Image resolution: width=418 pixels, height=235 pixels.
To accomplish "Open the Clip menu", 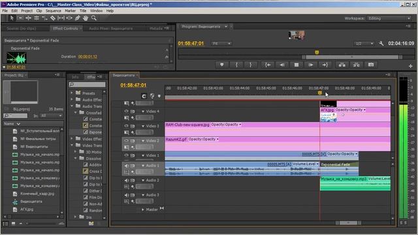I will click(39, 11).
